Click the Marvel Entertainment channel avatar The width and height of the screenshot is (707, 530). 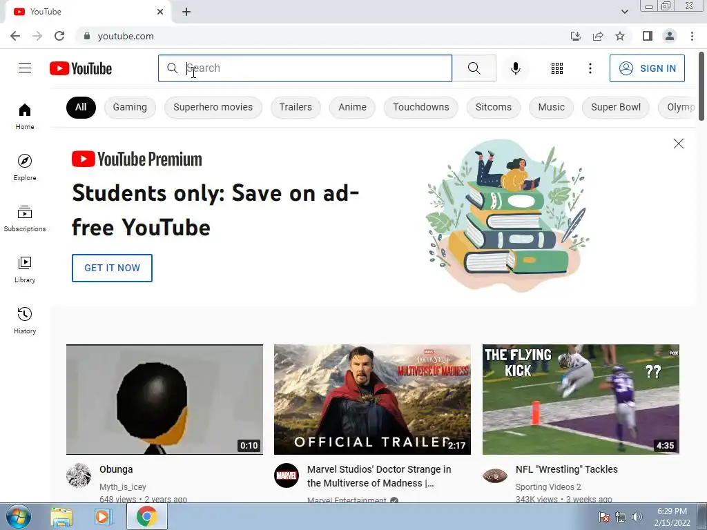(287, 475)
